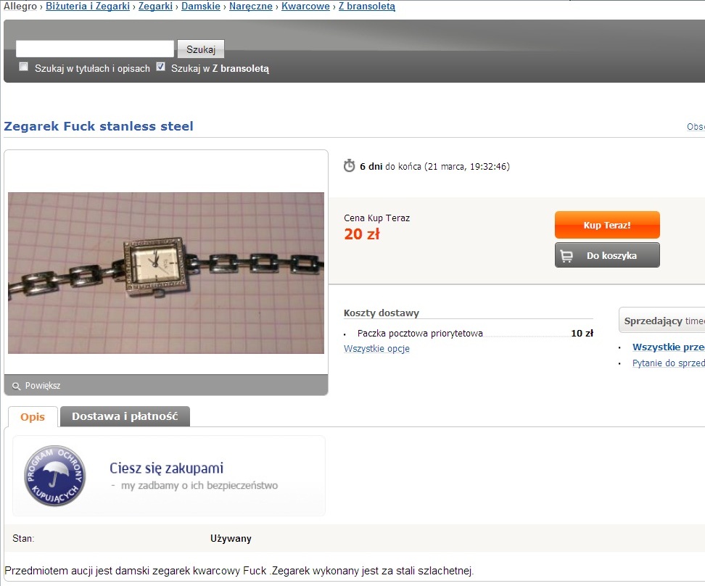This screenshot has height=586, width=705.
Task: Navigate to Kwarcowe breadcrumb category
Action: point(306,7)
